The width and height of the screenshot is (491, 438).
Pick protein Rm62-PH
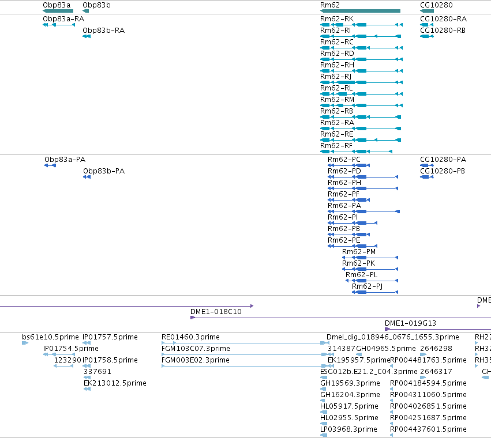363,188
